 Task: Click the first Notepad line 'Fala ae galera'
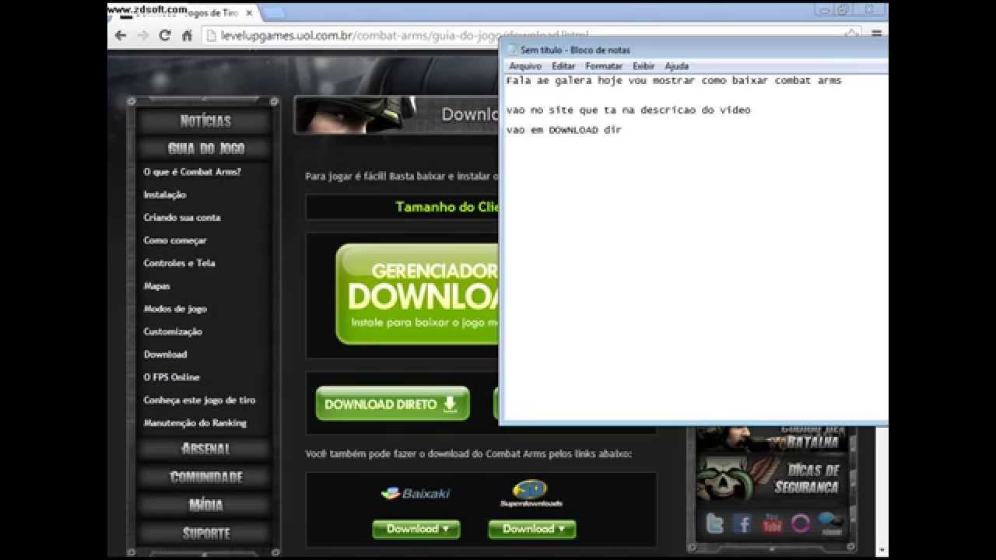[673, 80]
